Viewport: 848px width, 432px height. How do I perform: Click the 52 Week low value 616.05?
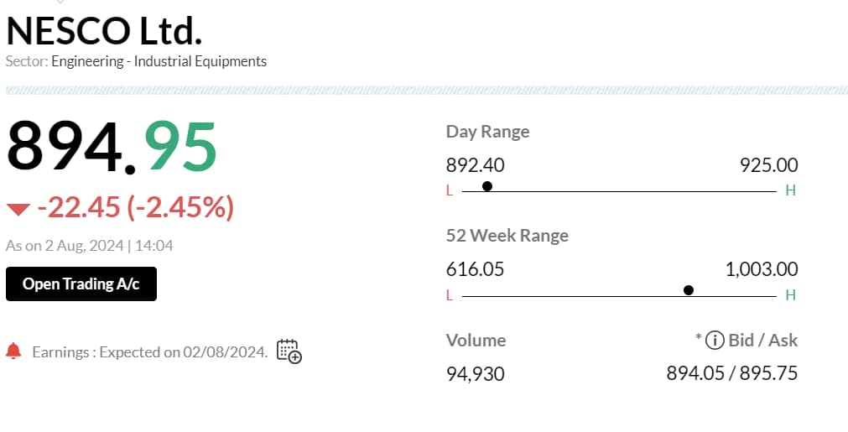pos(475,269)
